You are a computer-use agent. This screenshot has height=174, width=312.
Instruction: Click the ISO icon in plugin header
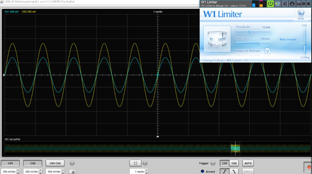(x=299, y=4)
